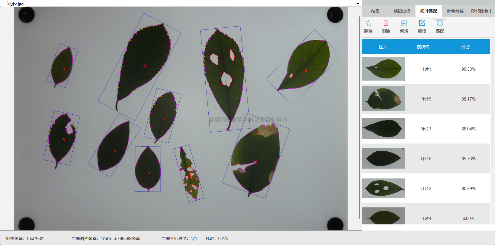Image resolution: width=495 pixels, height=245 pixels.
Task: Select the 叶片2.jpg document tab
Action: 15,4
